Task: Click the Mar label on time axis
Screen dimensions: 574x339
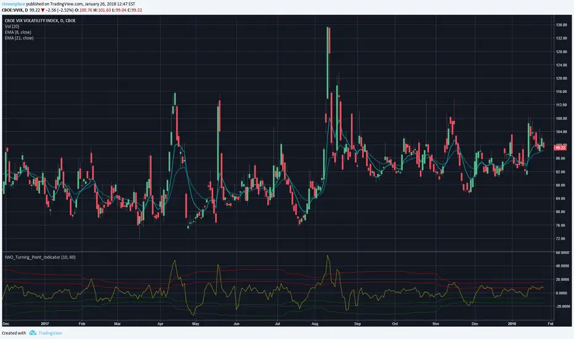Action: (x=117, y=324)
